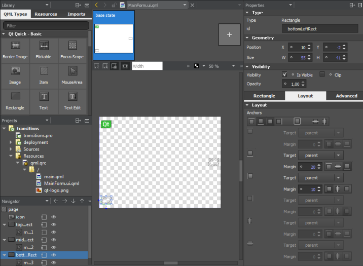363x266 pixels.
Task: Click the Navigator down arrow button
Action: [73, 201]
